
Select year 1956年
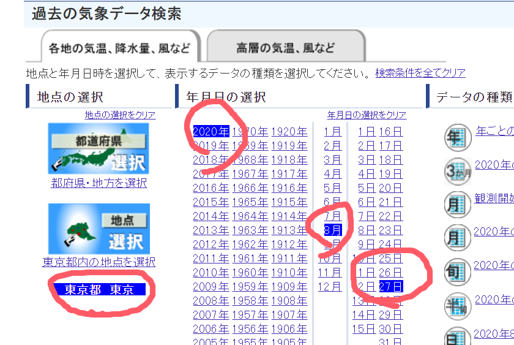pos(250,329)
